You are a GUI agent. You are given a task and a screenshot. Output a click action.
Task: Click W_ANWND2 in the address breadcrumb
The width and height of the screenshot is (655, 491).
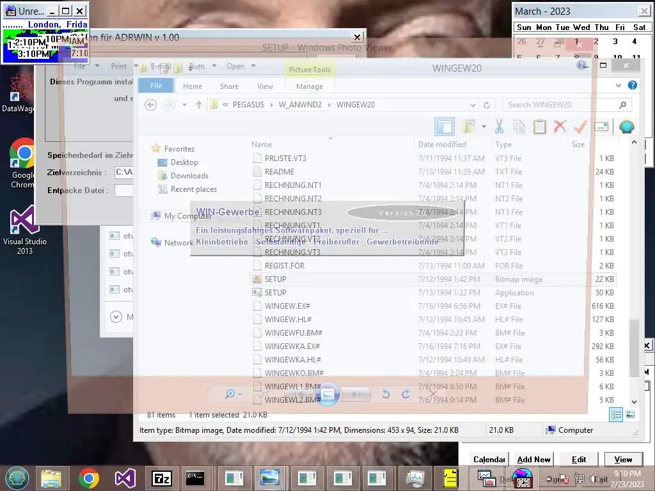tap(300, 105)
